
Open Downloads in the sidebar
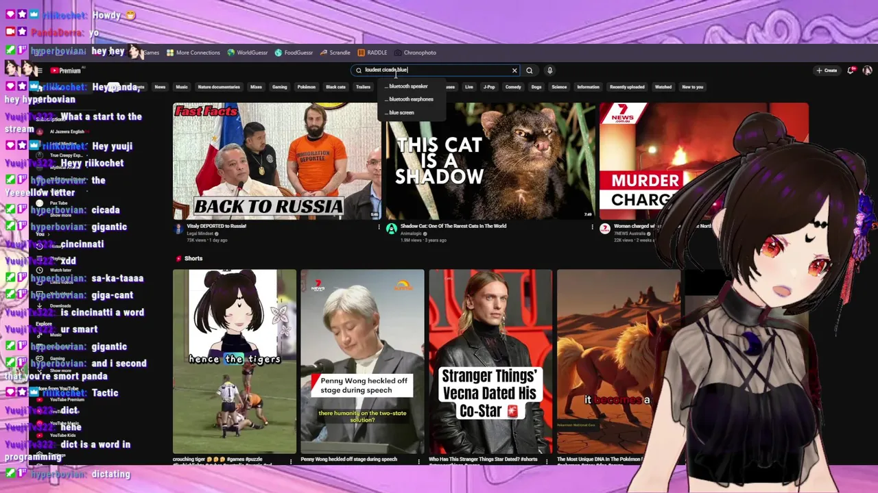(60, 306)
